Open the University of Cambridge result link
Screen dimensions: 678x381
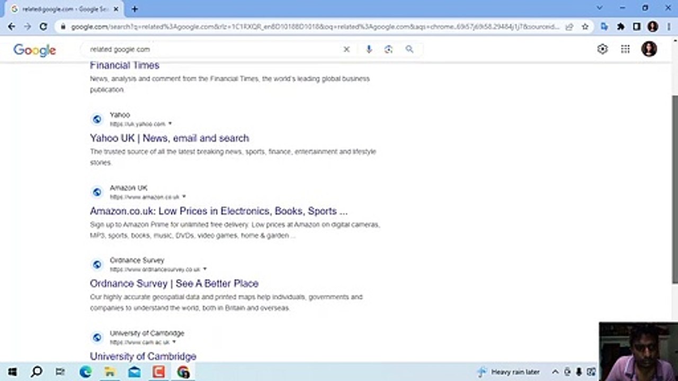[143, 356]
